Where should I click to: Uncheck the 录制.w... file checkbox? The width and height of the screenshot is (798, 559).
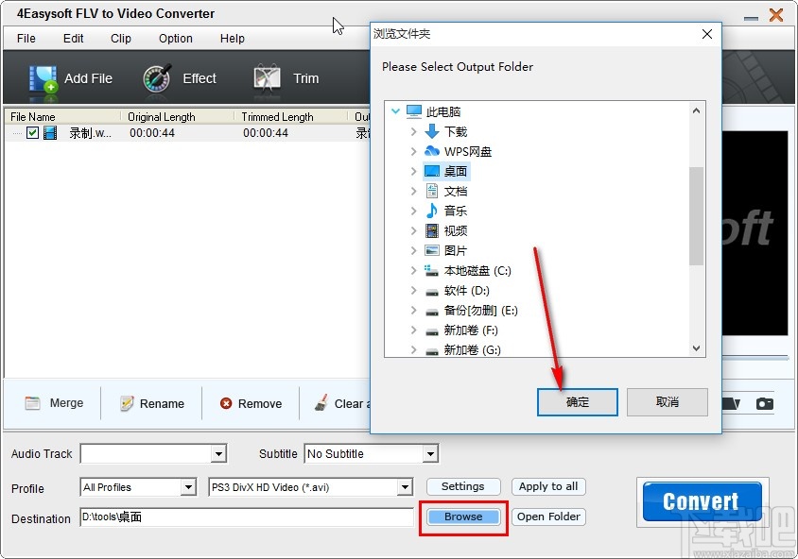point(33,133)
